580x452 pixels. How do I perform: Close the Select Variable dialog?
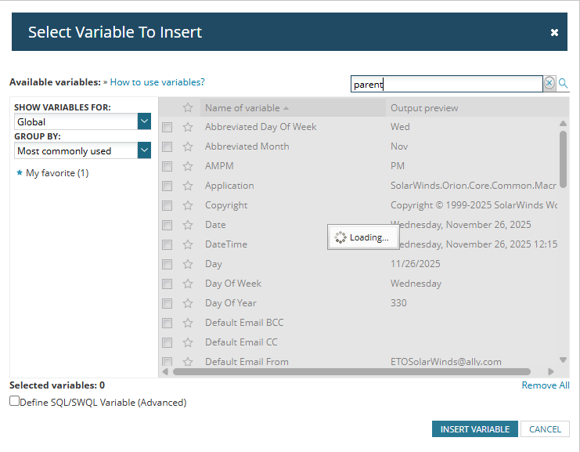pos(554,33)
